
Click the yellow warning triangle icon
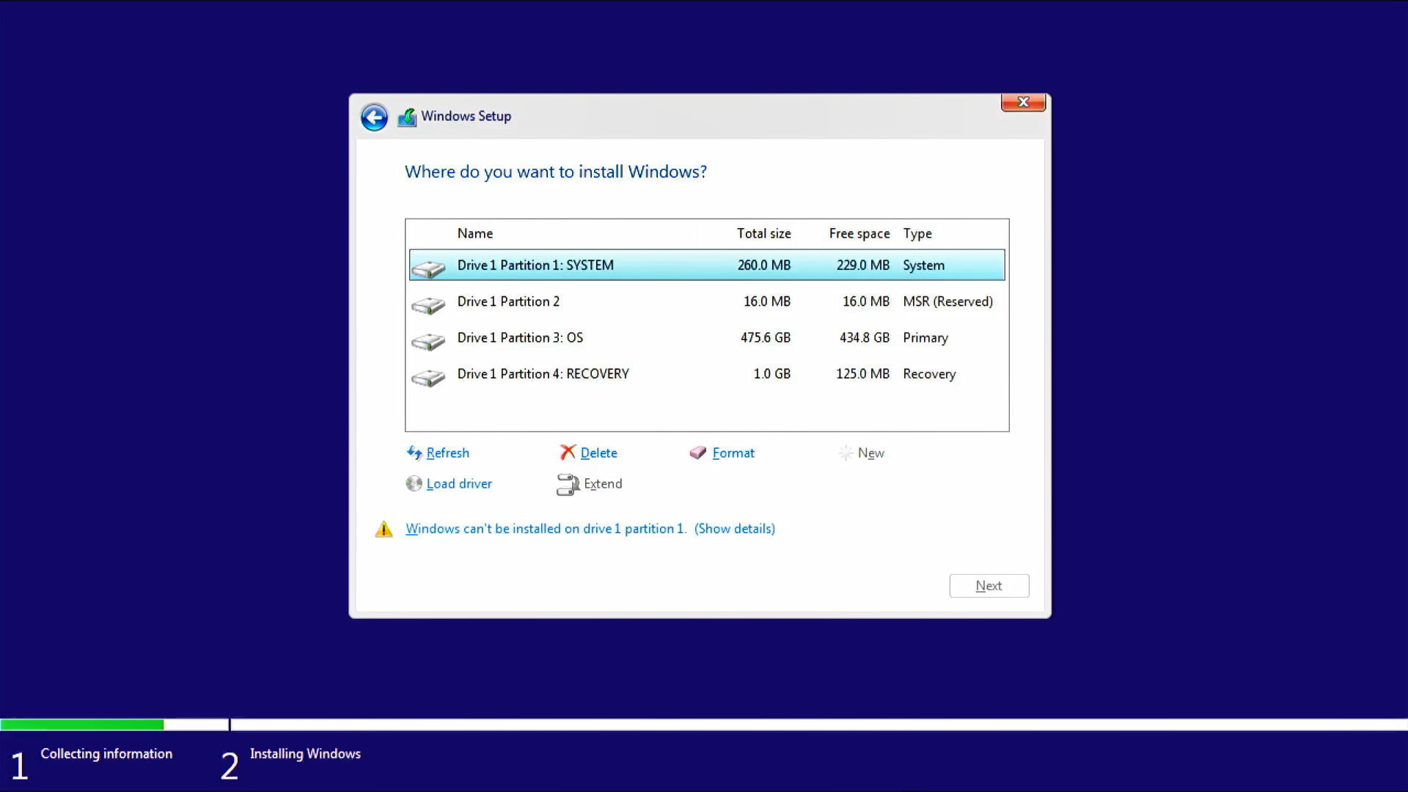pyautogui.click(x=384, y=529)
